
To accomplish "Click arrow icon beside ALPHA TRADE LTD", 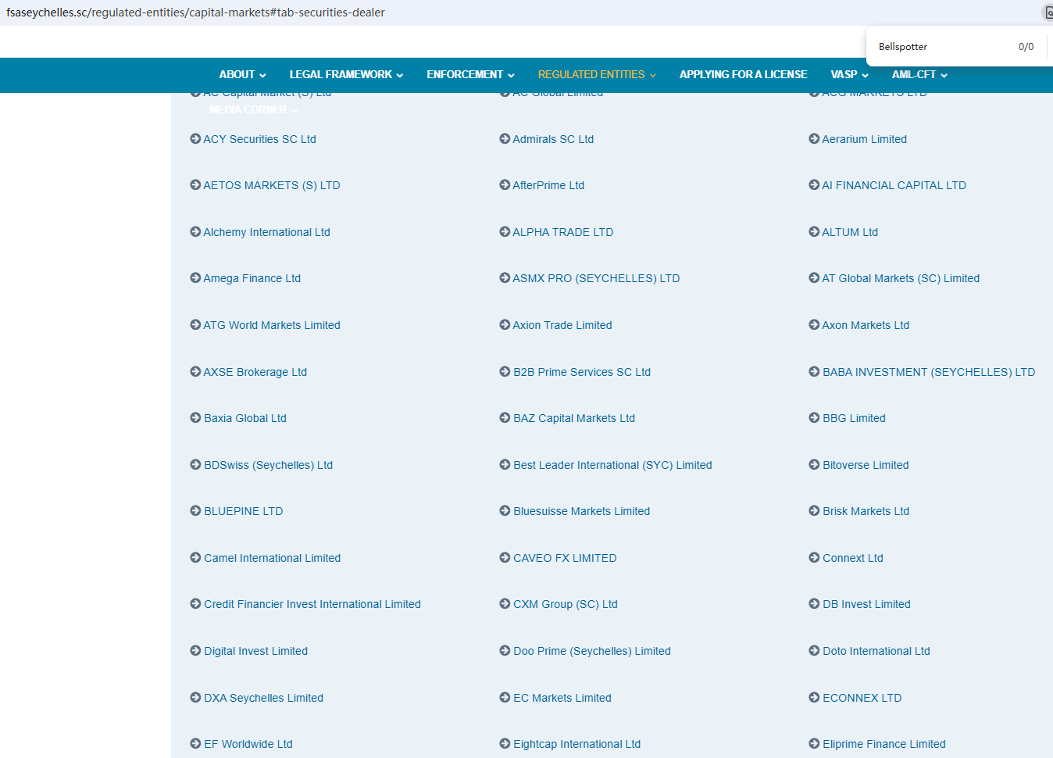I will pos(505,231).
